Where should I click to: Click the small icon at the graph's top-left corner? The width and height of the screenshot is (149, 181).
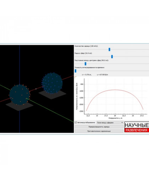click(x=76, y=77)
